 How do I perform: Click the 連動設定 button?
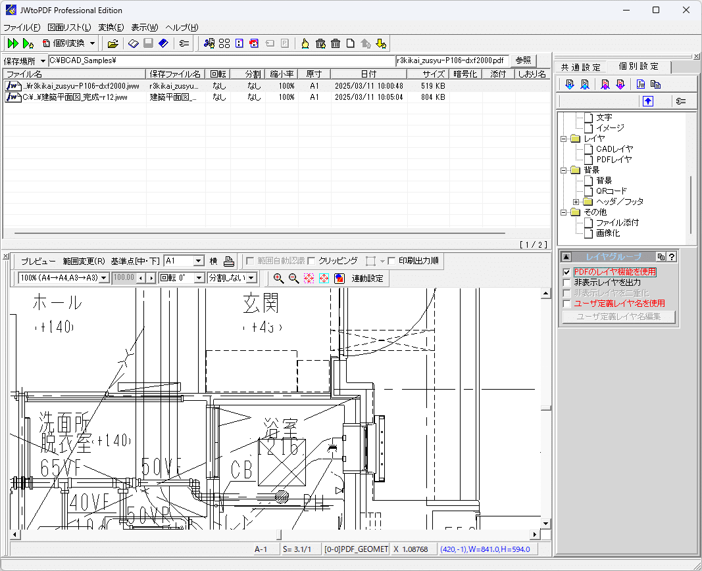(367, 278)
